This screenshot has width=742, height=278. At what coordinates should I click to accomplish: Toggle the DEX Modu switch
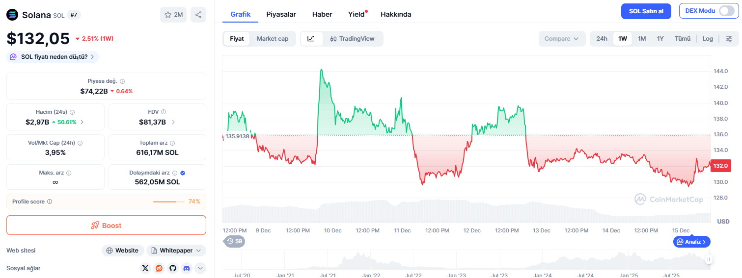[726, 11]
